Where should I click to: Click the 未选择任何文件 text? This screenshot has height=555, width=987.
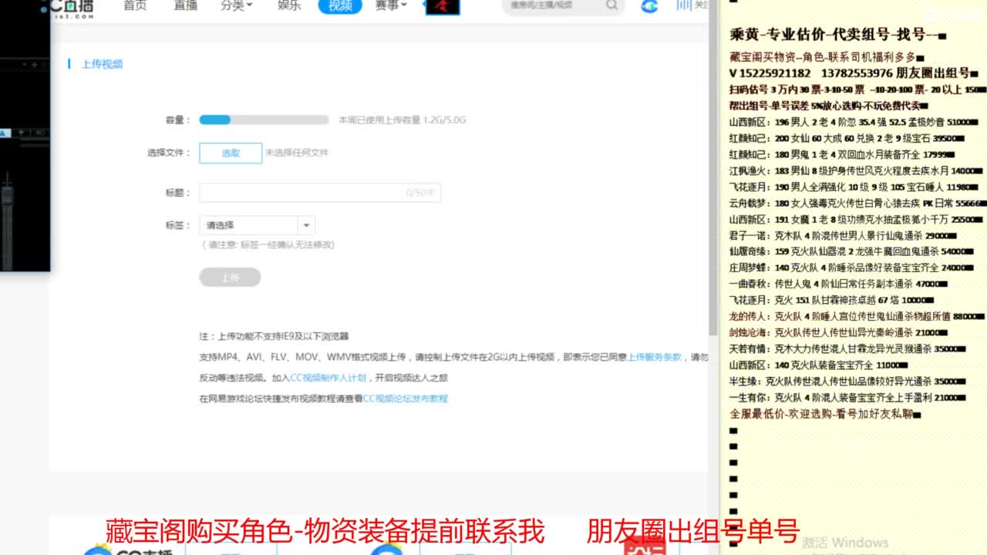coord(297,153)
